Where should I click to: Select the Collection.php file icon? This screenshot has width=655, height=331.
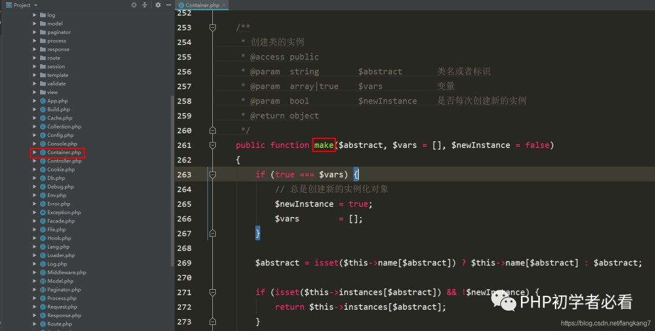pos(42,127)
